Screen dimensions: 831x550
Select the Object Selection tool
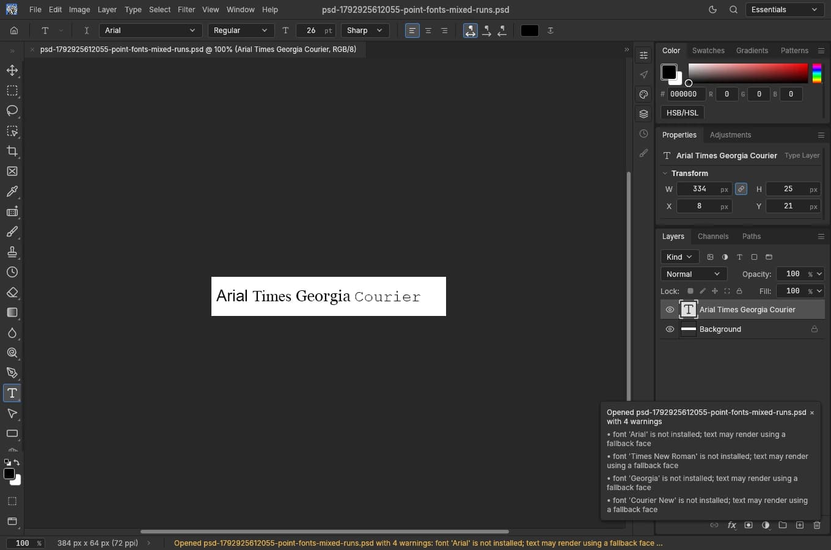click(x=12, y=131)
